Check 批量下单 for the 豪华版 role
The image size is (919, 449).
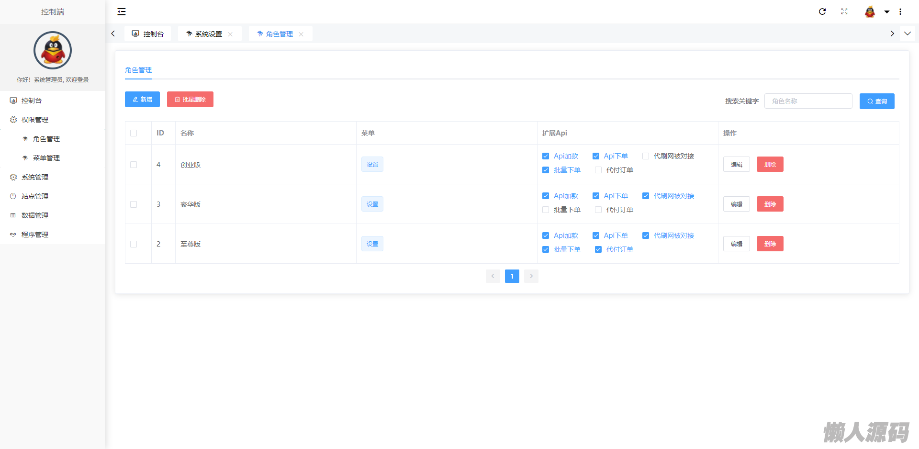(546, 210)
